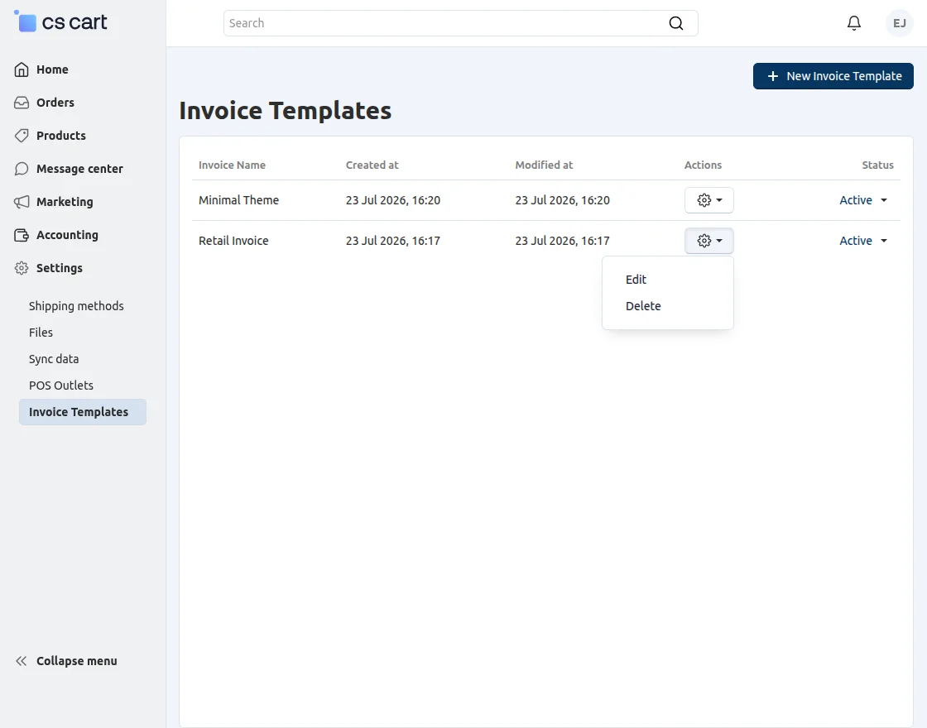927x728 pixels.
Task: Click the Invoice Templates page heading
Action: [285, 111]
